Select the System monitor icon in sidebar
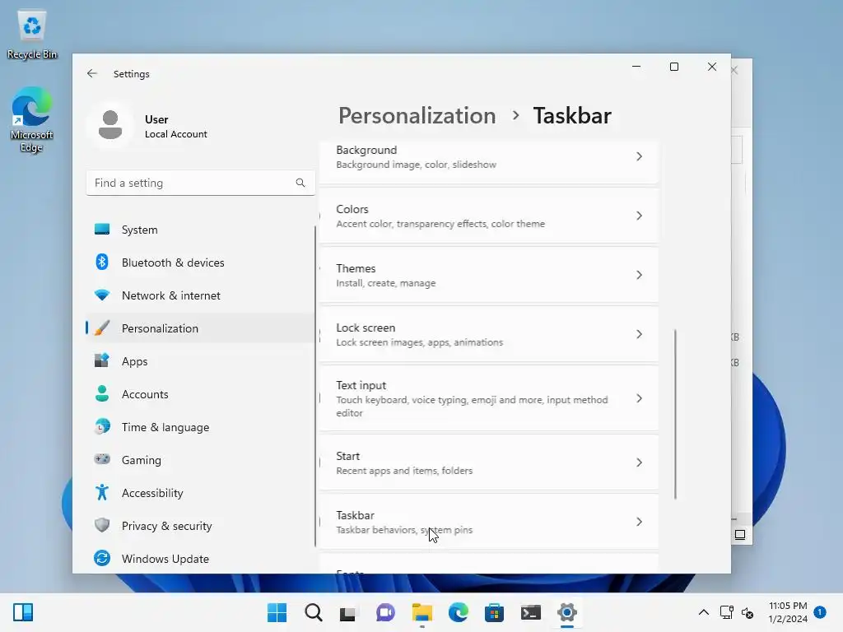This screenshot has width=843, height=632. point(101,230)
